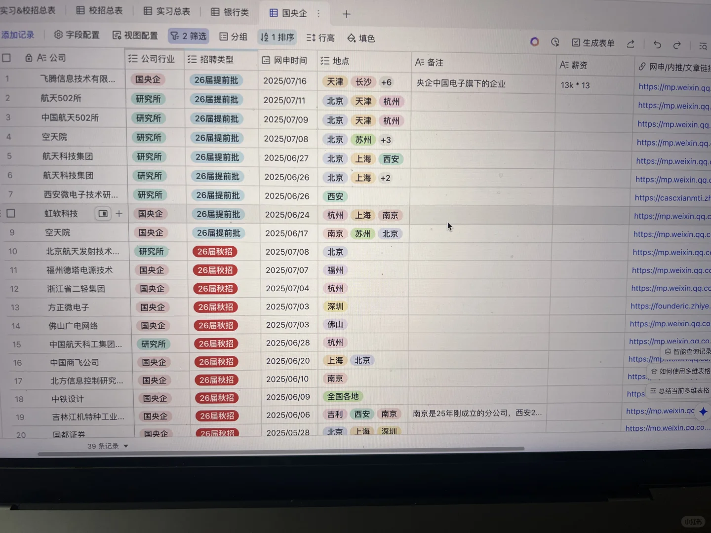Adjust 行高 row height
The image size is (711, 533).
(x=320, y=38)
